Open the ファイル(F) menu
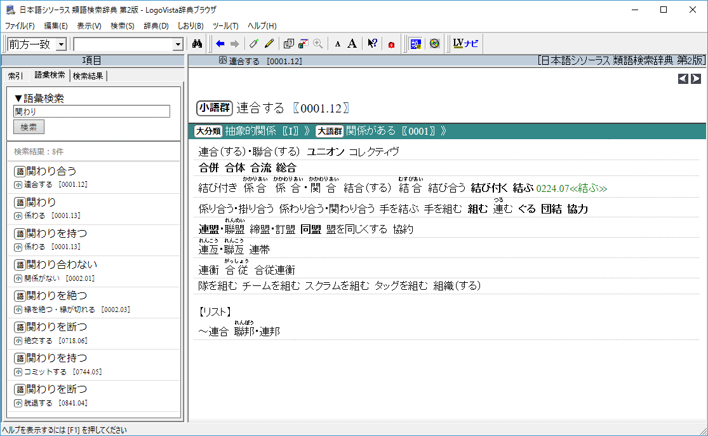This screenshot has height=436, width=708. [20, 26]
